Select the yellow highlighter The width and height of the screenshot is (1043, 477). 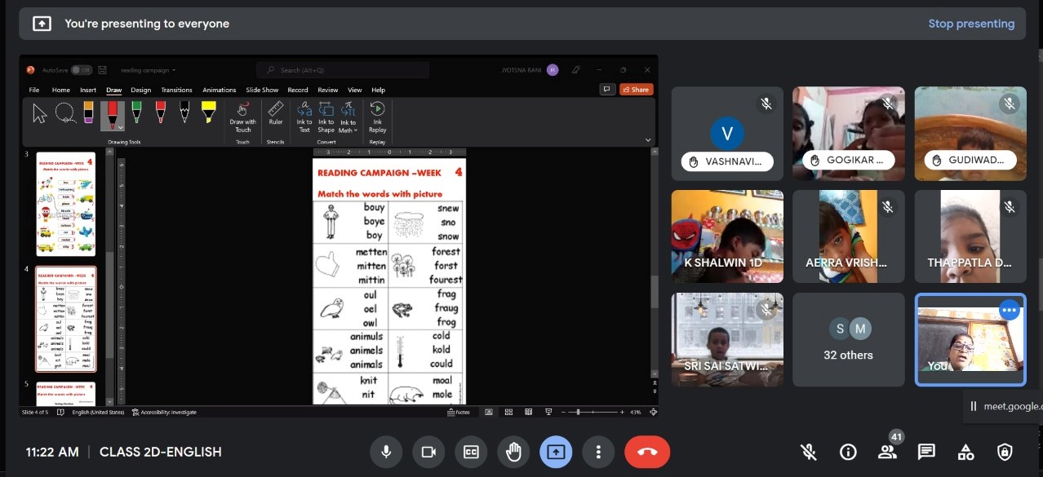(208, 113)
